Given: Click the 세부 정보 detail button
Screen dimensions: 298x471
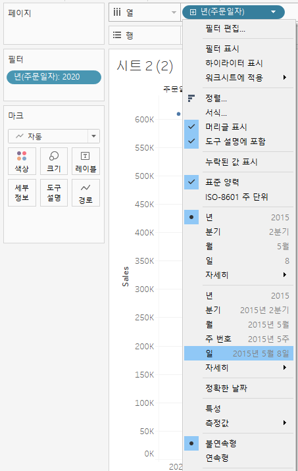Looking at the screenshot, I should click(22, 193).
